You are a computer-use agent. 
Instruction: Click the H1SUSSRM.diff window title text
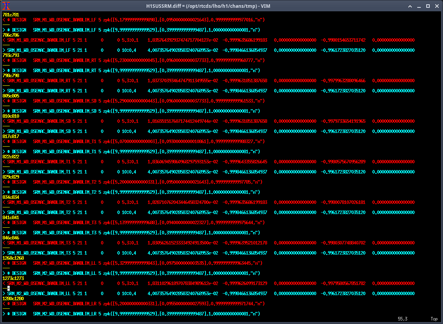coord(221,6)
